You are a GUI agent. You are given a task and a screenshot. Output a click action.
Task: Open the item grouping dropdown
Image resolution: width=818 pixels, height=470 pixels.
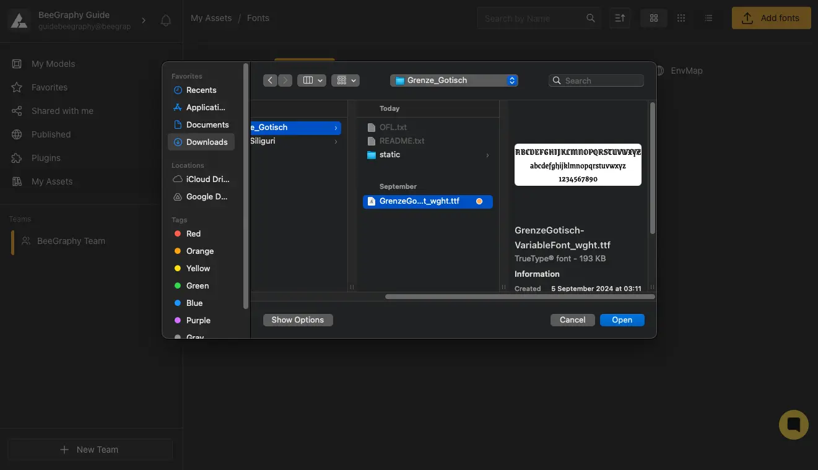click(x=345, y=81)
